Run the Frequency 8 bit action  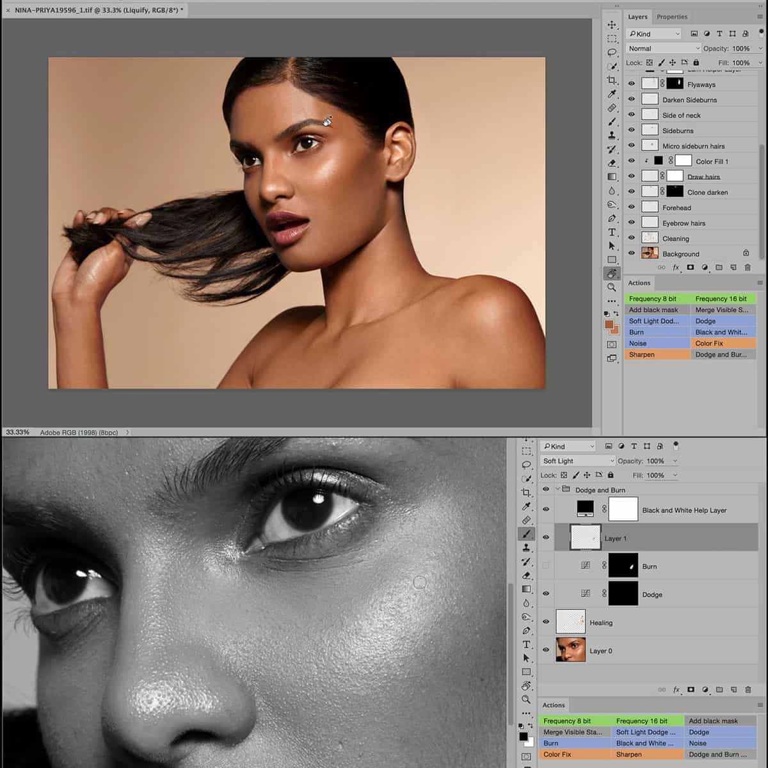click(654, 298)
